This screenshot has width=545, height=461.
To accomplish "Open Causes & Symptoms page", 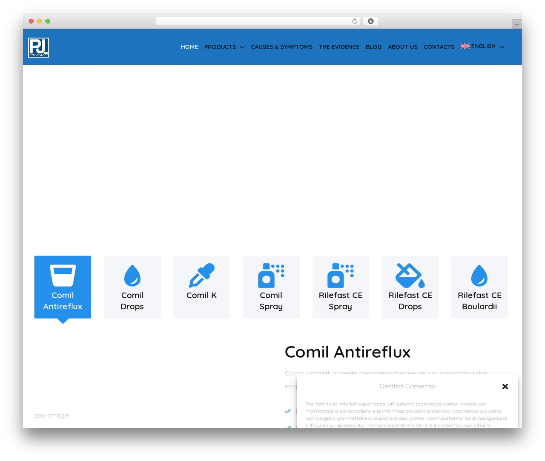I will 281,47.
